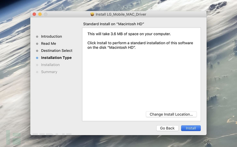This screenshot has width=237, height=147.
Task: Click the Install button
Action: pos(191,128)
